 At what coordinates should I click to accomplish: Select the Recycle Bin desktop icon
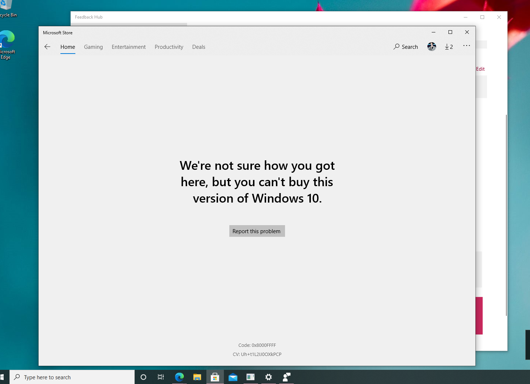pyautogui.click(x=7, y=9)
